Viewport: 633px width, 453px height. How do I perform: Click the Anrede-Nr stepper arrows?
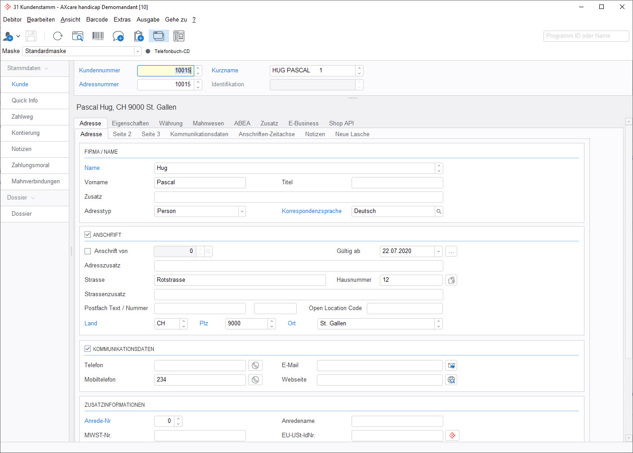178,421
